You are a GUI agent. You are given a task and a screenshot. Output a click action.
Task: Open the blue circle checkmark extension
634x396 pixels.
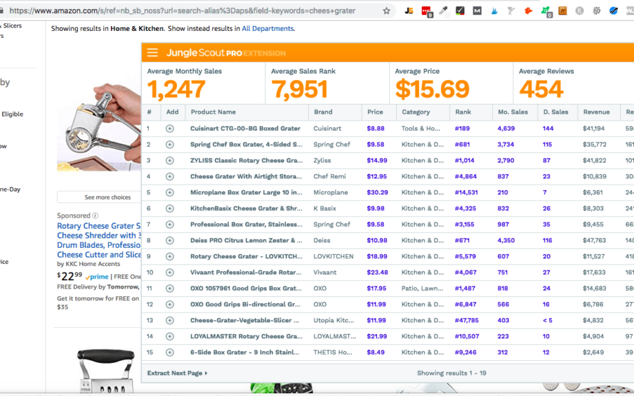pyautogui.click(x=613, y=11)
